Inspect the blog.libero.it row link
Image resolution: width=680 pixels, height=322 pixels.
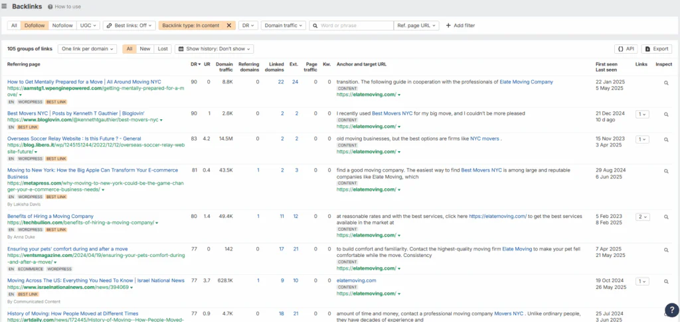click(667, 140)
